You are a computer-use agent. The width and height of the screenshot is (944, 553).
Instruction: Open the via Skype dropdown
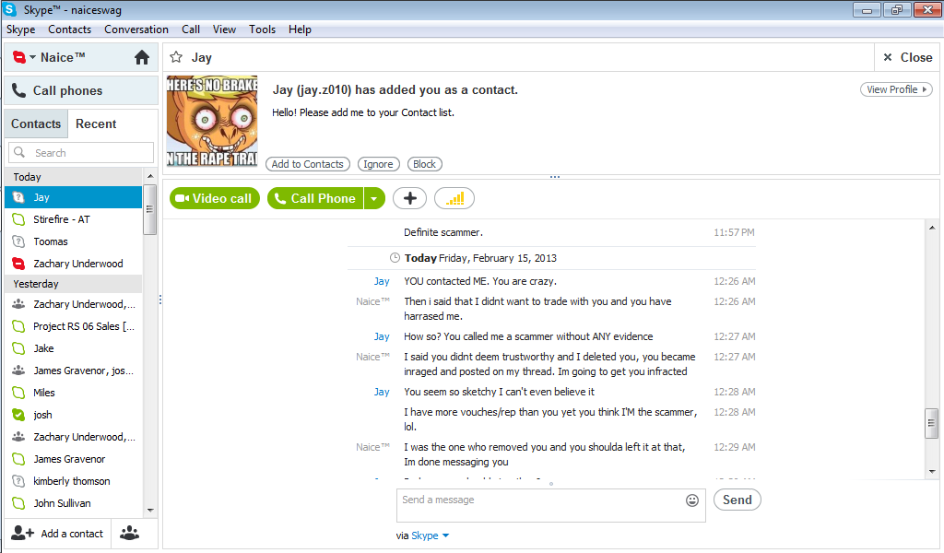431,535
